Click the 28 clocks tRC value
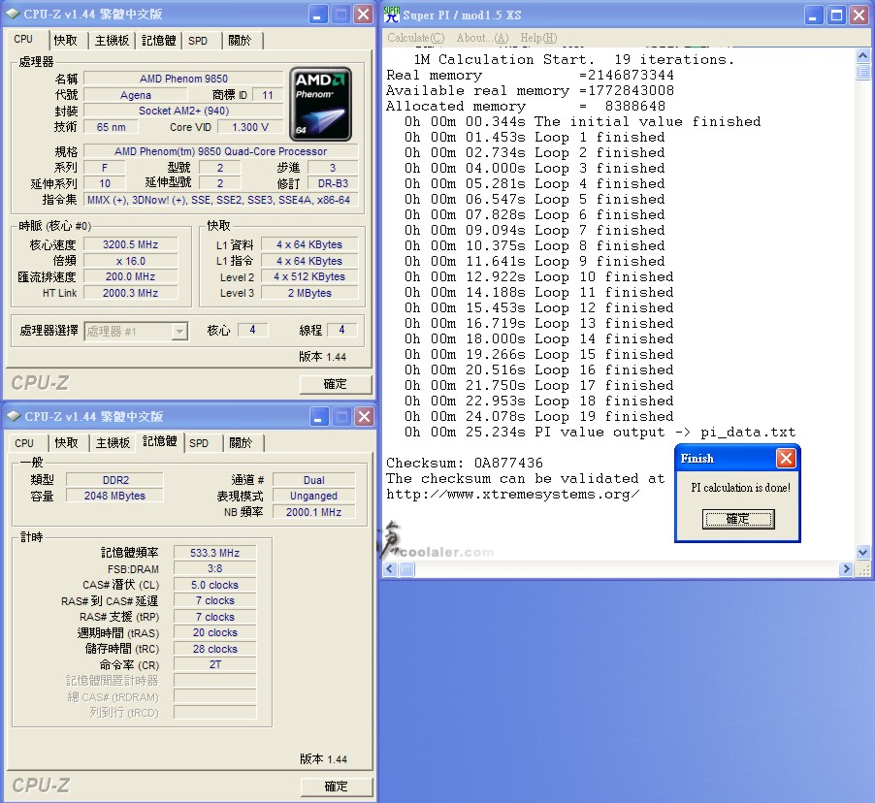This screenshot has height=803, width=875. pos(214,649)
